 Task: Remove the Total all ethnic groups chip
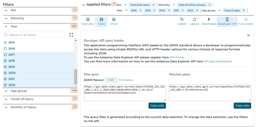pos(209,5)
